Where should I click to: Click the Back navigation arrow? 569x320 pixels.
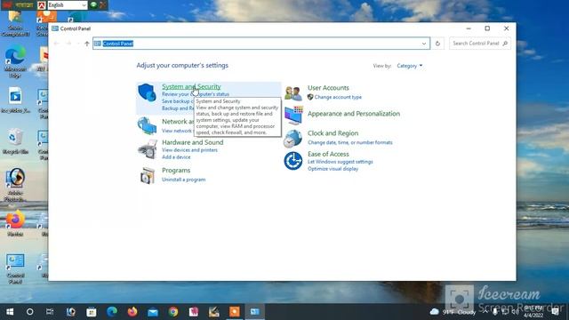point(57,44)
